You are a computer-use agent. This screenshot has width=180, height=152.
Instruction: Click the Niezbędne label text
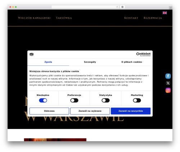pyautogui.click(x=43, y=95)
